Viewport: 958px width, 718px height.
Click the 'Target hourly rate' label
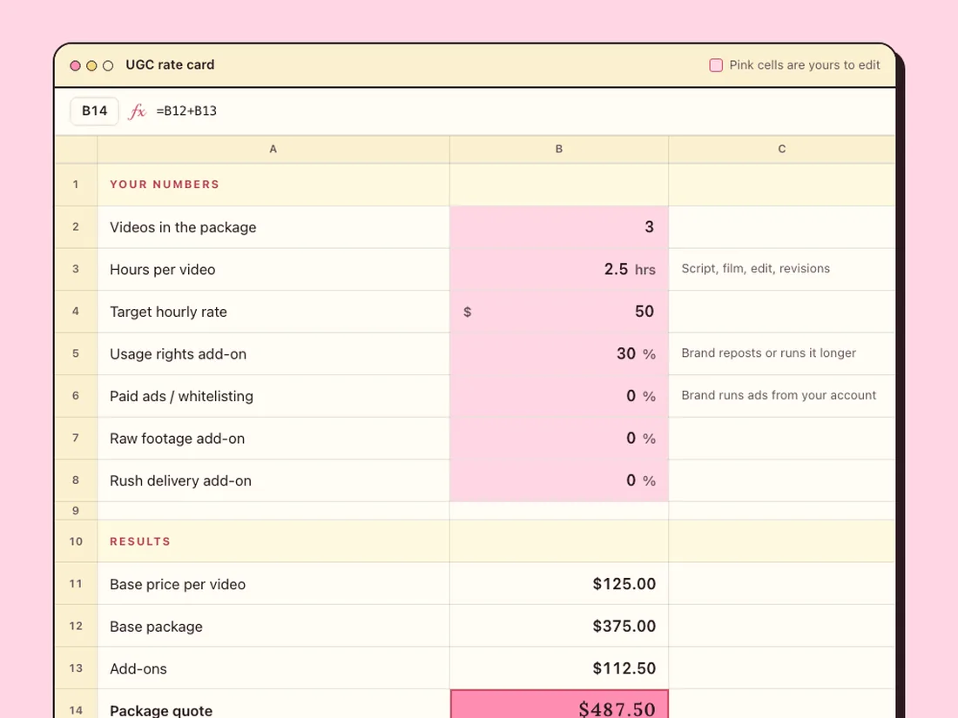169,312
